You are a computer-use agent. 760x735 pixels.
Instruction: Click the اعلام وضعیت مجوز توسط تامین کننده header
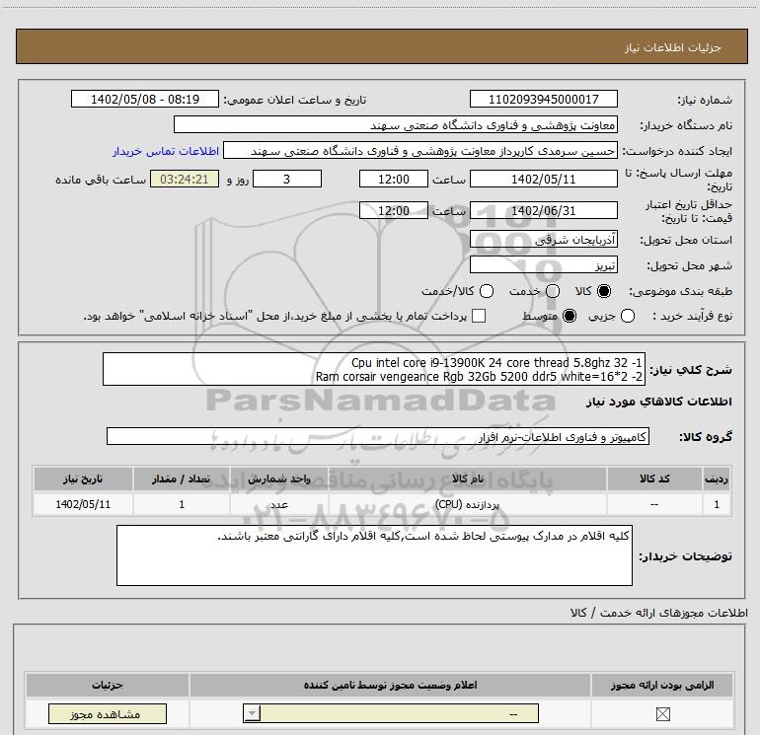coord(390,685)
